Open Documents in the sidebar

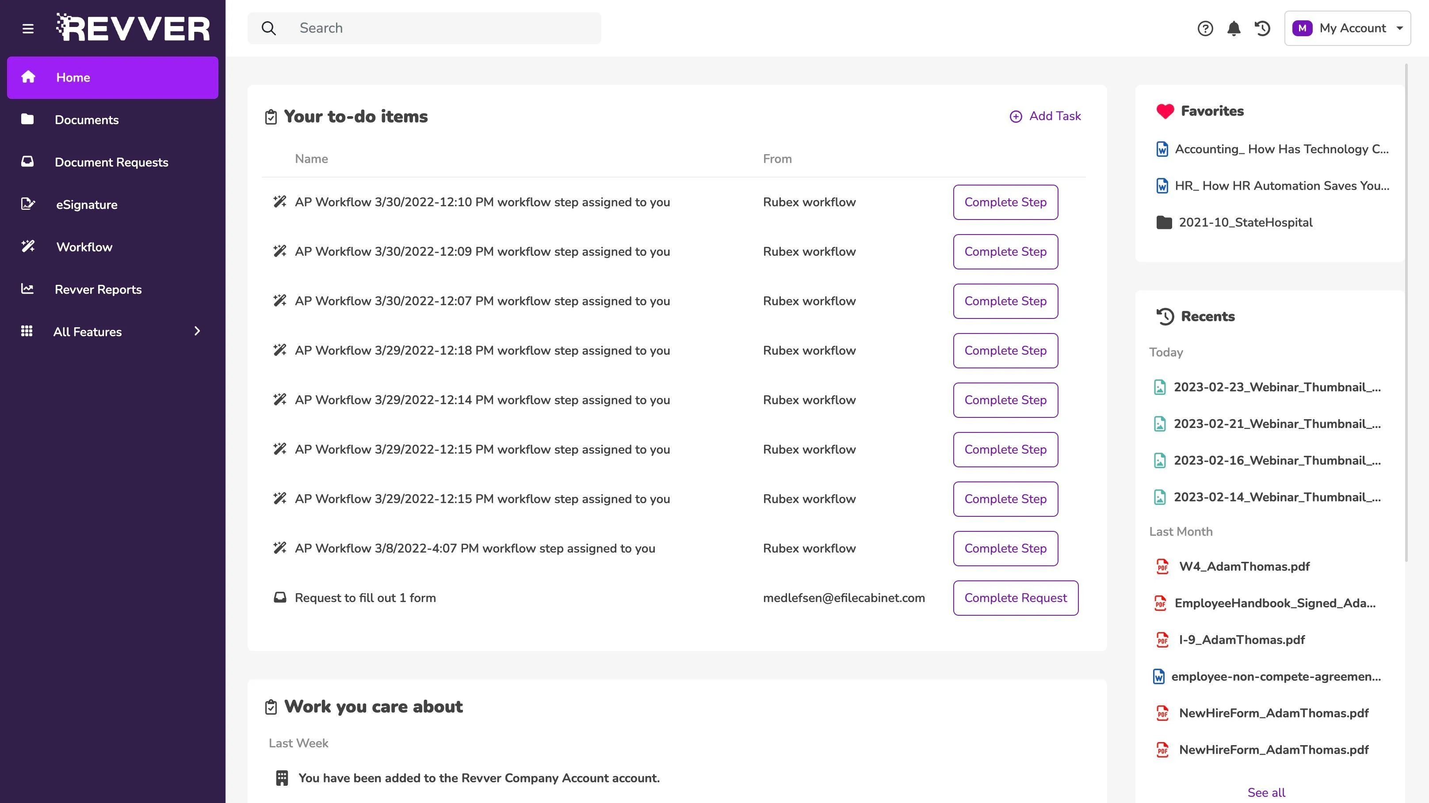tap(113, 120)
